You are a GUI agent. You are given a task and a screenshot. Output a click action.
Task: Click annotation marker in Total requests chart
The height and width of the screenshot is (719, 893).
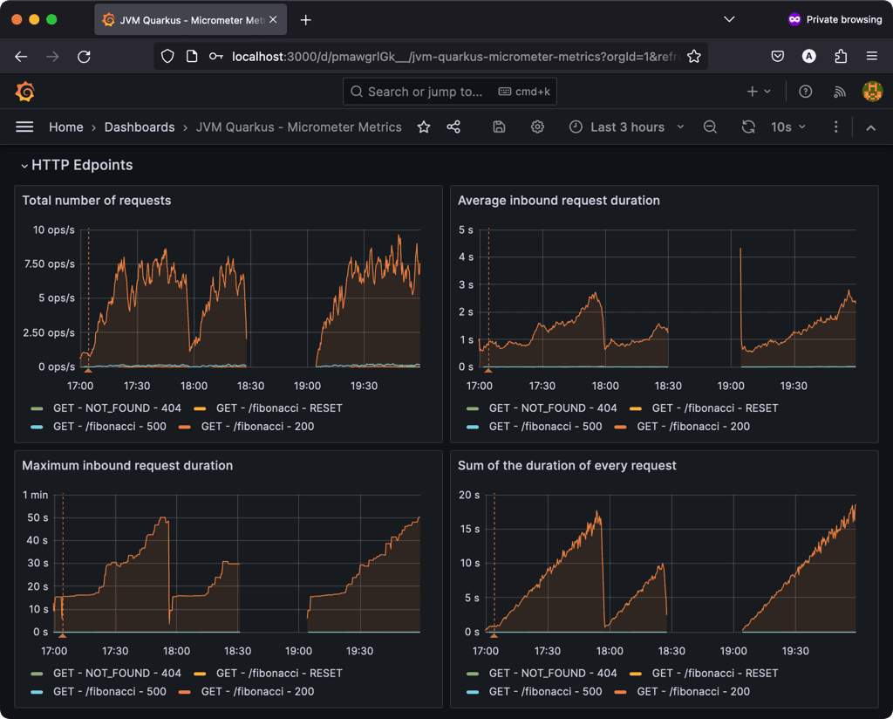(88, 370)
